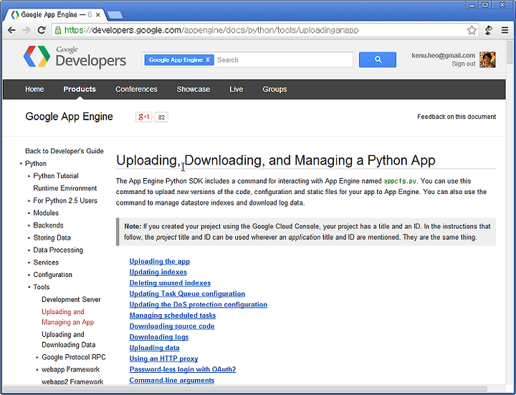Bookmark page with the star icon
This screenshot has height=395, width=516.
point(472,30)
